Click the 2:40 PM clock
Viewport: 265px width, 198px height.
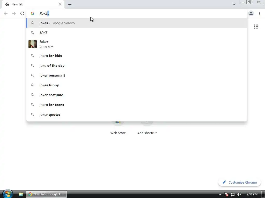click(252, 194)
